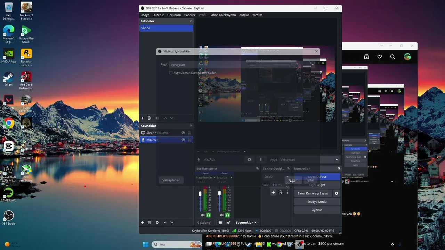Viewport: 445px width, 250px height.
Task: Open Paneller menu
Action: 190,15
